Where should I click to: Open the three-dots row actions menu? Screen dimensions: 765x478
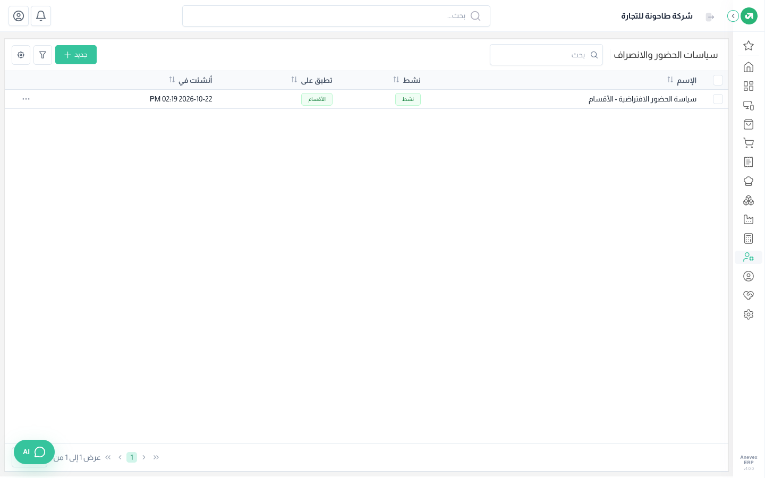pyautogui.click(x=26, y=99)
